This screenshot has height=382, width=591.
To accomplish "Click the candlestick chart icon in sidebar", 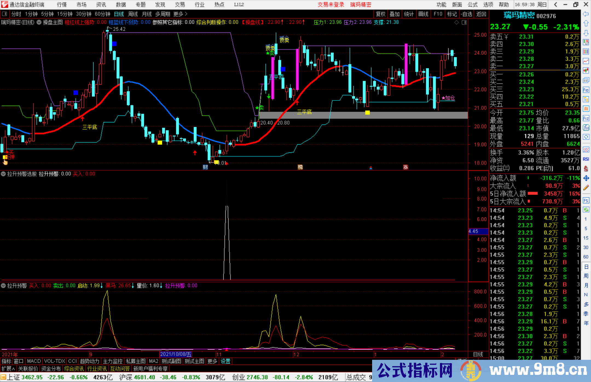I will pos(586,71).
